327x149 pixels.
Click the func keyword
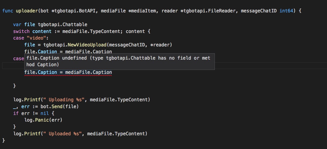(x=7, y=11)
